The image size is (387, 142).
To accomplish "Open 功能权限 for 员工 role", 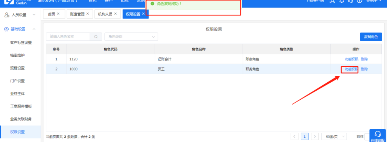I will pyautogui.click(x=351, y=69).
